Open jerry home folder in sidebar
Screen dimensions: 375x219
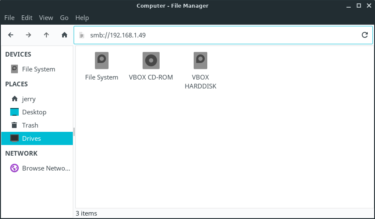click(x=29, y=99)
